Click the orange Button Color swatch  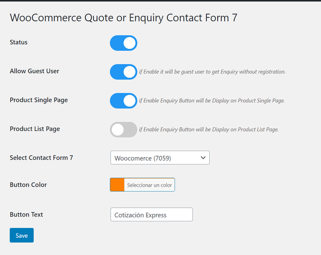coord(117,185)
